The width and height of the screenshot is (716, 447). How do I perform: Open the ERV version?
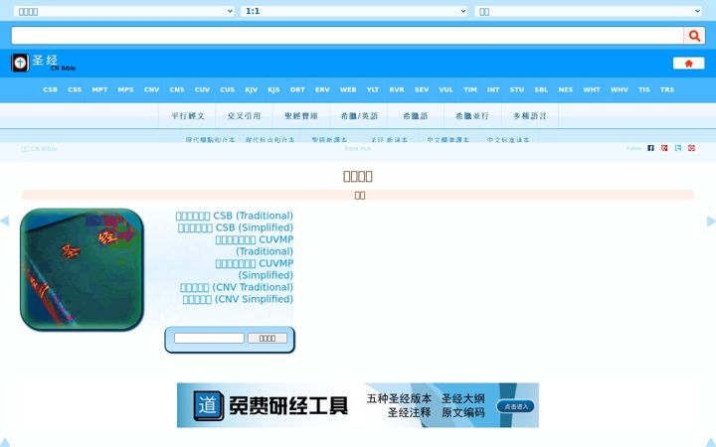(322, 89)
